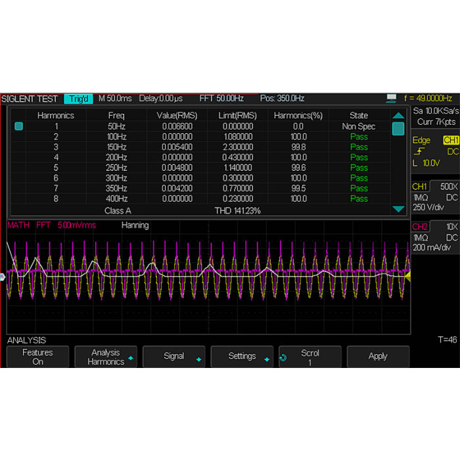Open the Analysis Harmonics dropdown
The image size is (460, 460).
click(106, 357)
